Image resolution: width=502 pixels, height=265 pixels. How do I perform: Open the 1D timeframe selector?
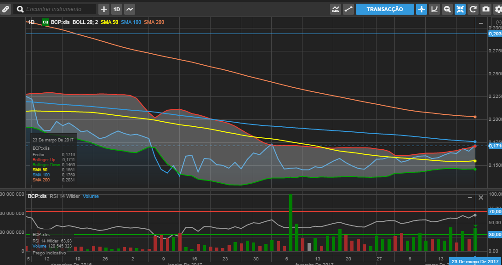tap(117, 9)
